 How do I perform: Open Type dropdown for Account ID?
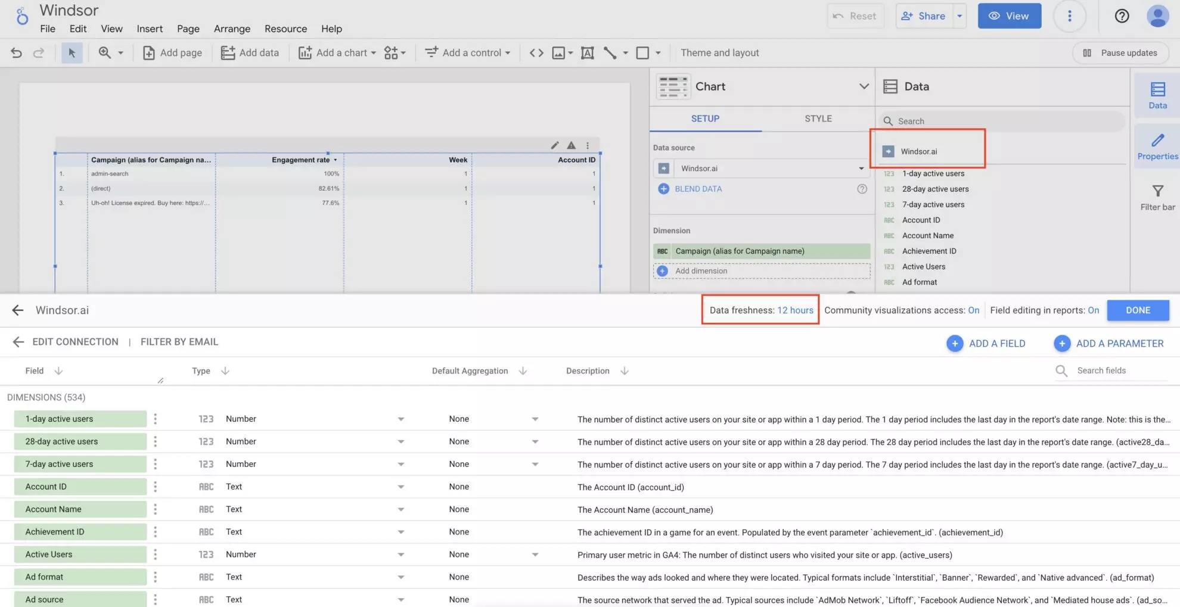(400, 487)
